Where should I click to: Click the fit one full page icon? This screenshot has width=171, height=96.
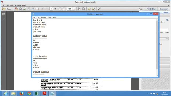pos(84,9)
